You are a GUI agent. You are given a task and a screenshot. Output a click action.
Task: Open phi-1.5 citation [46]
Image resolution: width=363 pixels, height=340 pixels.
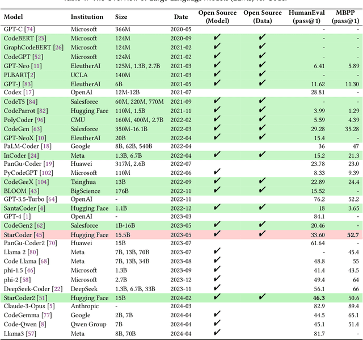point(30,270)
